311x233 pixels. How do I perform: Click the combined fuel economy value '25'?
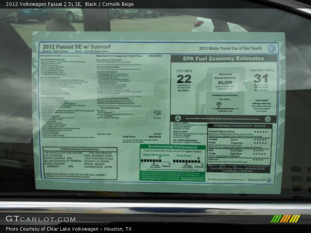219,104
